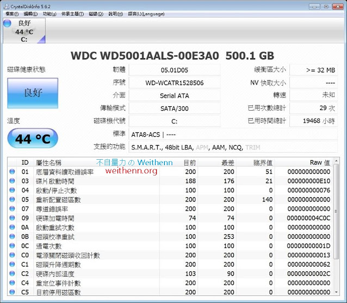Click the transfer mode field SATA/300
This screenshot has width=347, height=303.
[x=175, y=108]
